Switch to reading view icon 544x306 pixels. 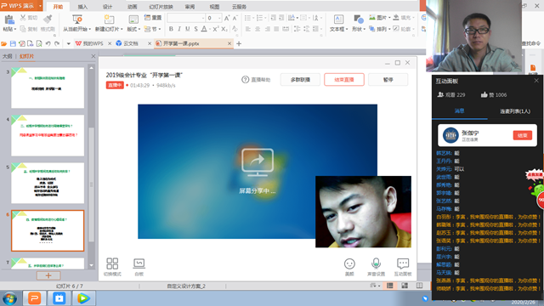(x=419, y=286)
